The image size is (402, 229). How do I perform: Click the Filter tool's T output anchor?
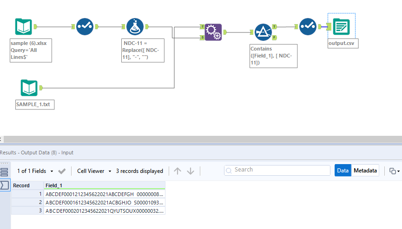click(x=275, y=26)
